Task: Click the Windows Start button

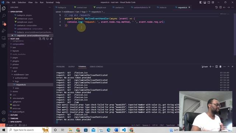Action: click(4, 130)
